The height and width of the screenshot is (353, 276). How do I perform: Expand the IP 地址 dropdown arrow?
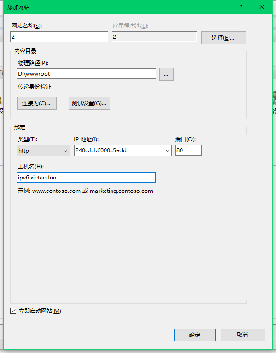pyautogui.click(x=167, y=150)
